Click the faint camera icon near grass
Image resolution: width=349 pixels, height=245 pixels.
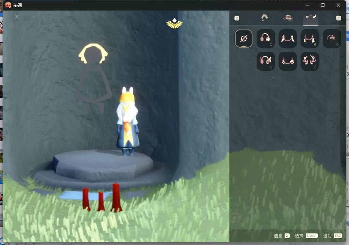pos(236,218)
